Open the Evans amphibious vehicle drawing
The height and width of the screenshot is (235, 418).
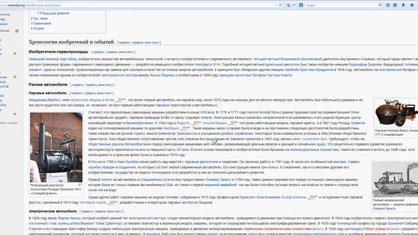click(395, 179)
